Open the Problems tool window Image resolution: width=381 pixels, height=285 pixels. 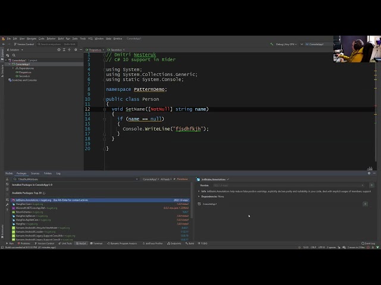click(24, 243)
